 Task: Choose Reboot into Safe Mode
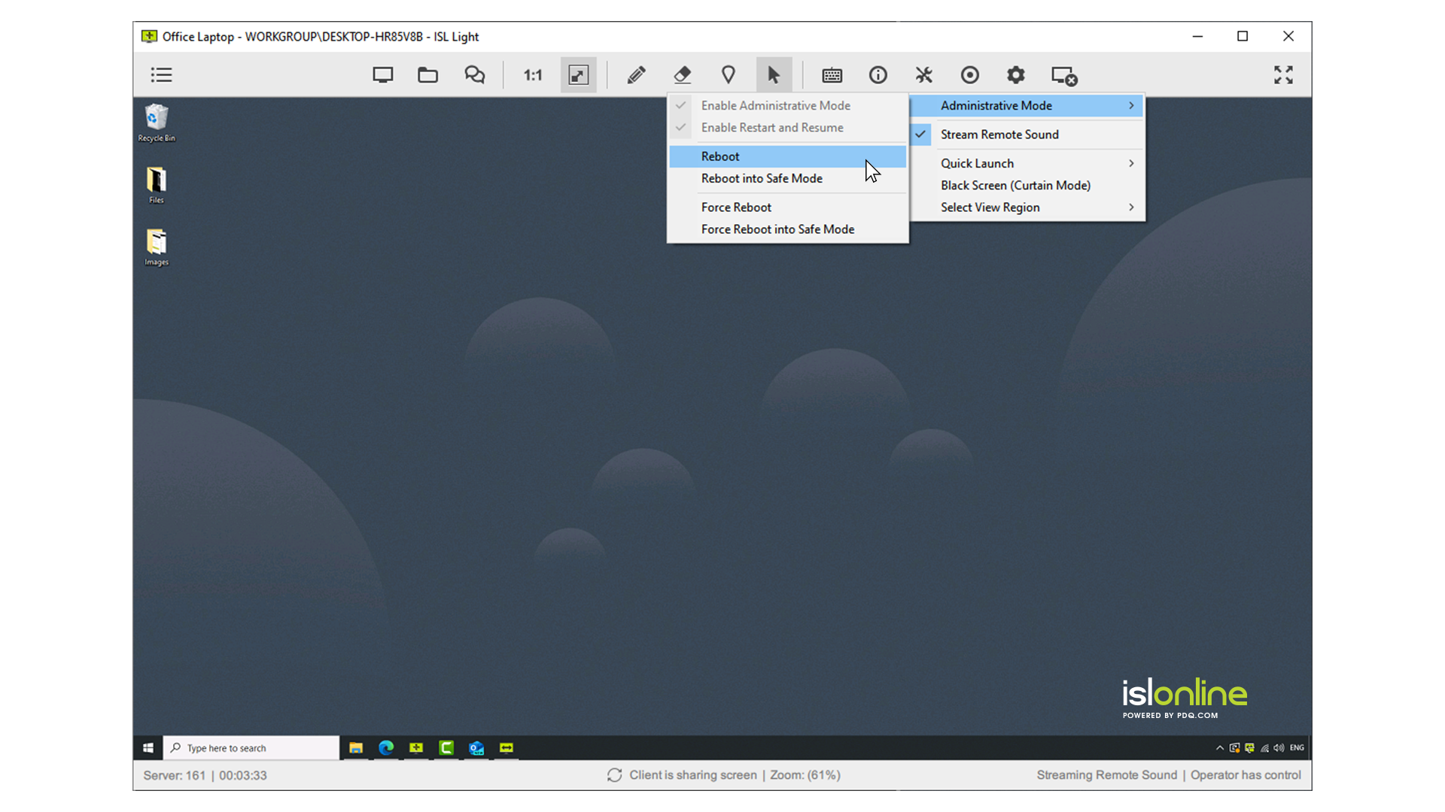(761, 179)
